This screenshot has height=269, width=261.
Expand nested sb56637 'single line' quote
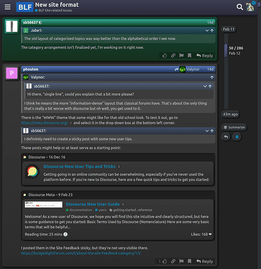(205, 86)
